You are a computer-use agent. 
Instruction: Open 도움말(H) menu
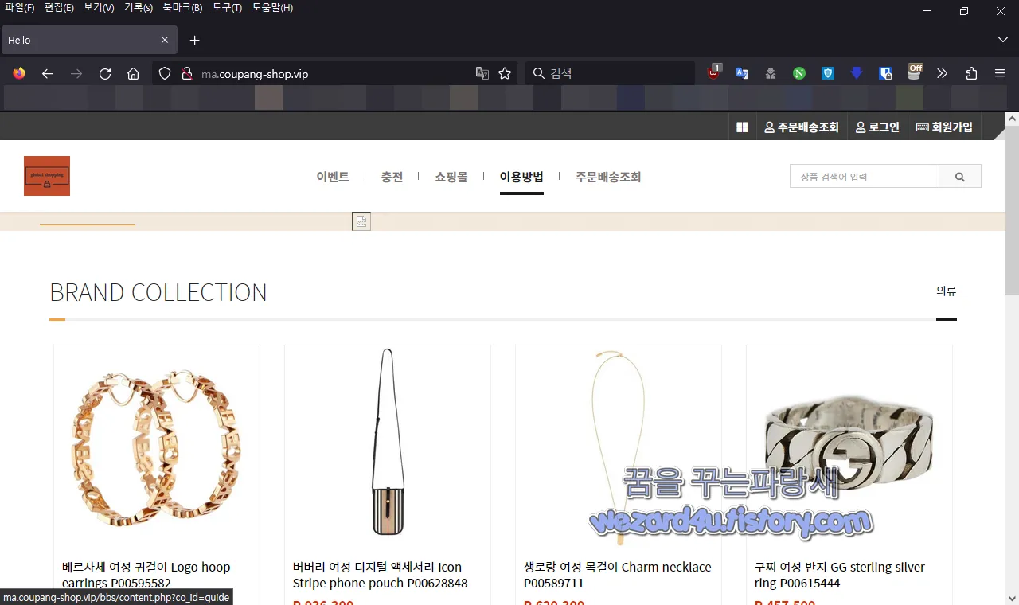tap(272, 8)
